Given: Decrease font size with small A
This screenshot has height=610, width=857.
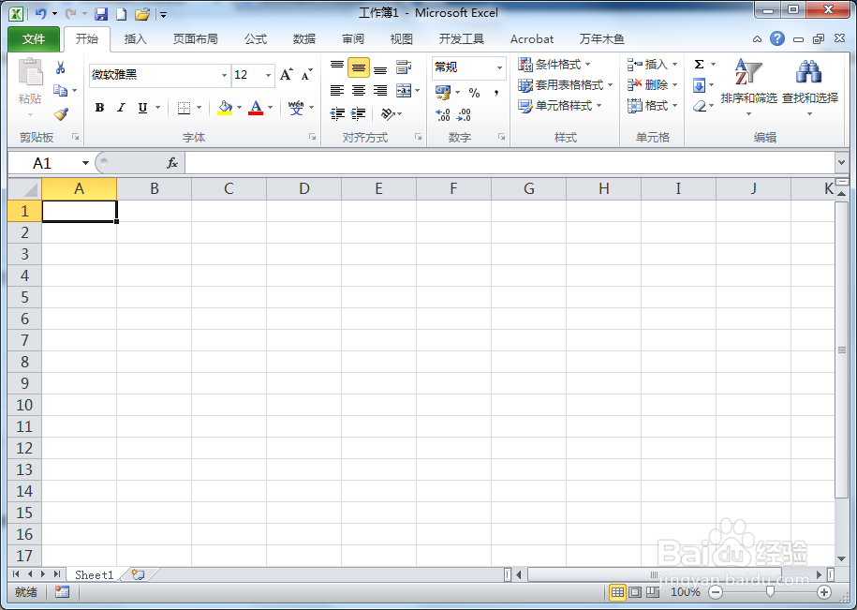Looking at the screenshot, I should point(306,75).
